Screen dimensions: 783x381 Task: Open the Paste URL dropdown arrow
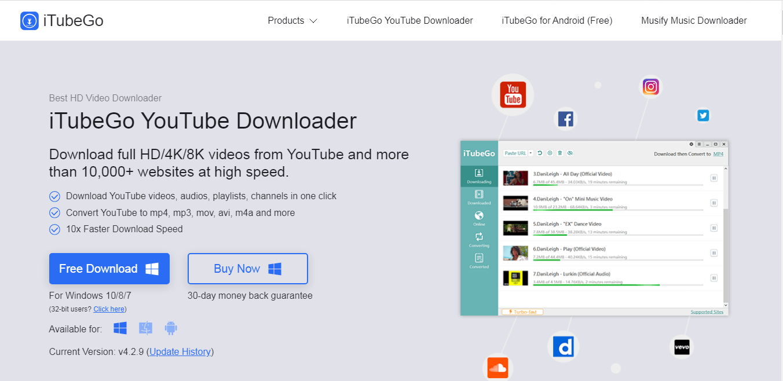coord(530,153)
